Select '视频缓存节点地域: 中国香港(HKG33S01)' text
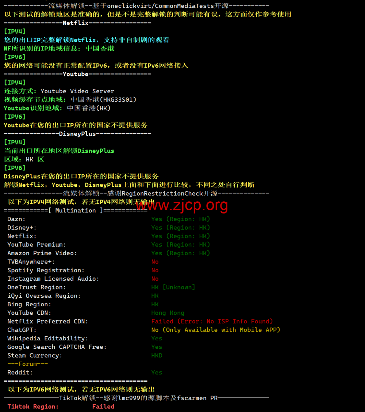Screen dimensions: 365x412 click(70, 99)
